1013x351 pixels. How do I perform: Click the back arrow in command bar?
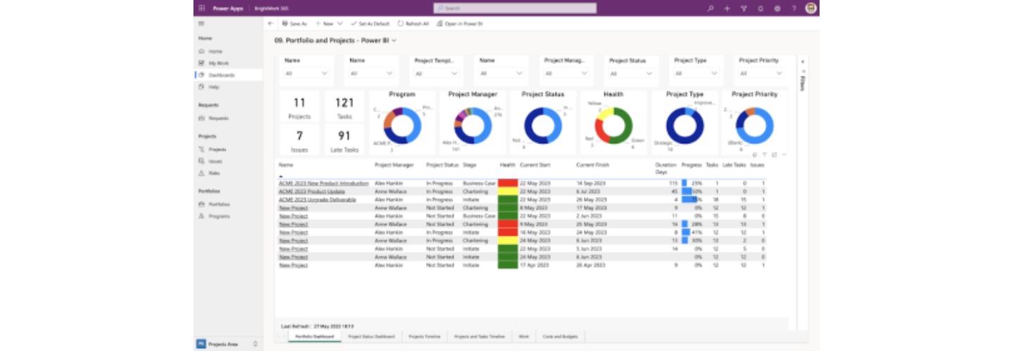point(271,23)
